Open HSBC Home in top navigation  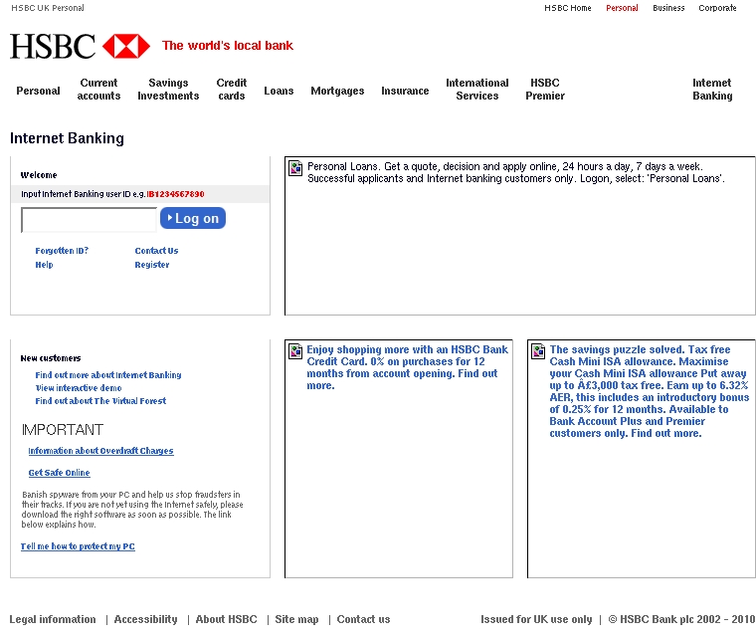click(567, 8)
